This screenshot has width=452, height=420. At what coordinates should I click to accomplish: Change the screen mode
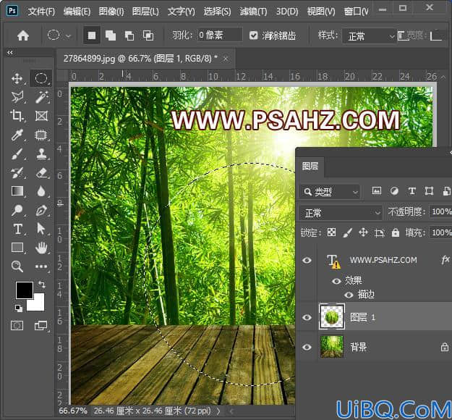(x=41, y=326)
